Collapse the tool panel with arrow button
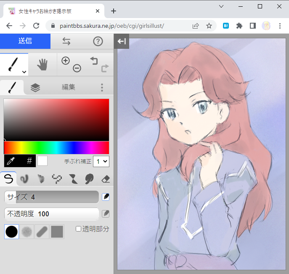The width and height of the screenshot is (289, 274). (122, 41)
